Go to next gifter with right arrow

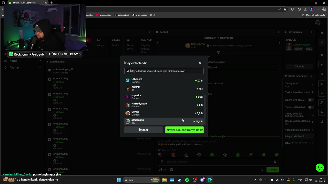click(x=279, y=43)
